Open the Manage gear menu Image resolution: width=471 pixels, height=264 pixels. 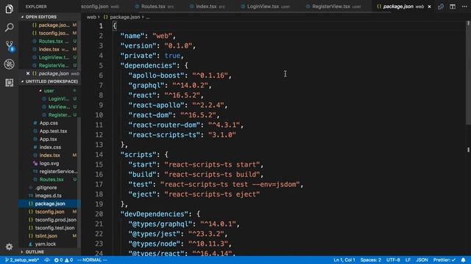[9, 246]
